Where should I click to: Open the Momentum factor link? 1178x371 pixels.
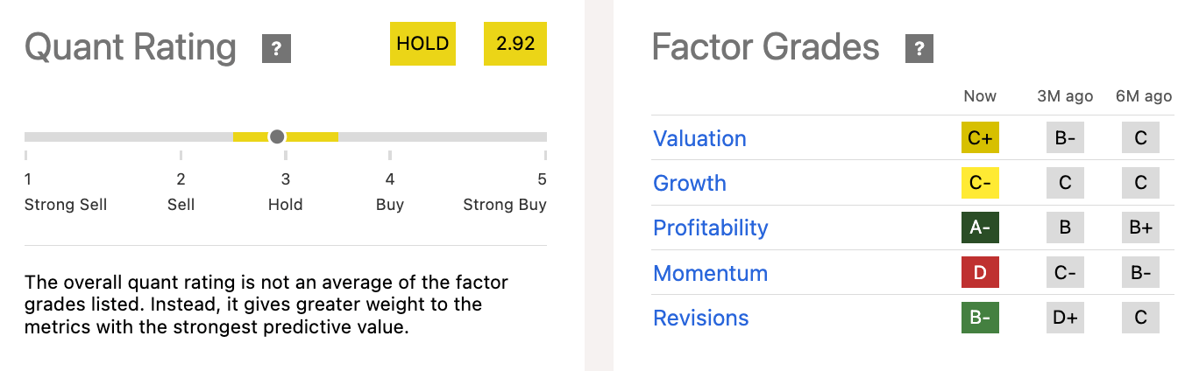pos(710,273)
